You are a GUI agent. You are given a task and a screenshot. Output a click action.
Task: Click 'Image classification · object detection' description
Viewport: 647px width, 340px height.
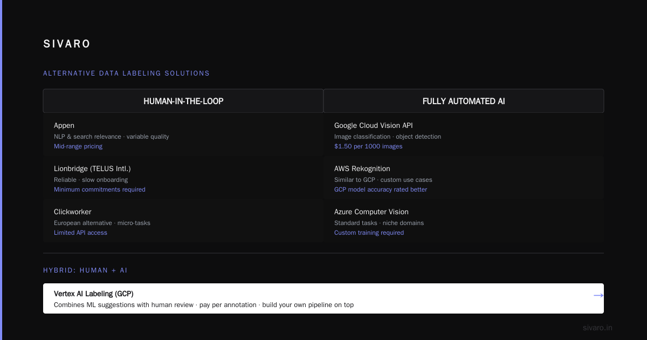(388, 137)
